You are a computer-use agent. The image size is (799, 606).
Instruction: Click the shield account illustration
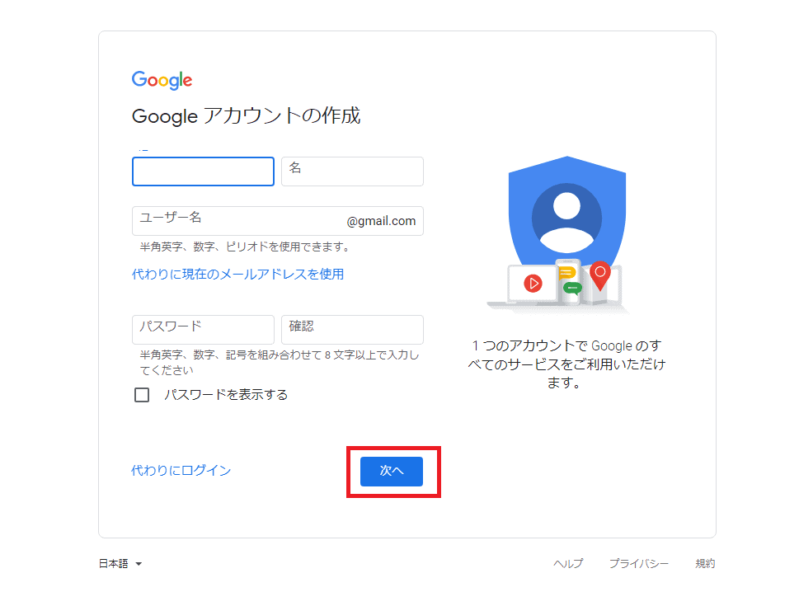click(x=558, y=233)
